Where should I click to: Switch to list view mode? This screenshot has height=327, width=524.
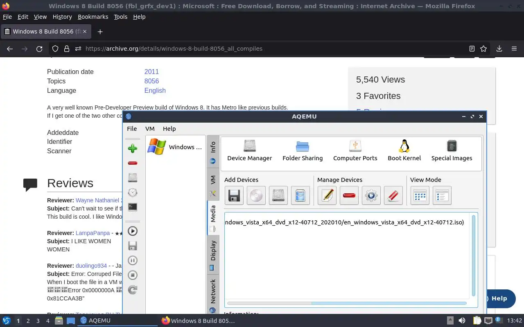point(442,195)
